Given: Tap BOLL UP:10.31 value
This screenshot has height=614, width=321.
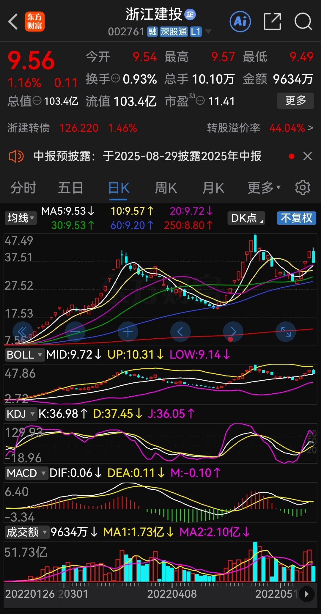Looking at the screenshot, I should coord(136,354).
